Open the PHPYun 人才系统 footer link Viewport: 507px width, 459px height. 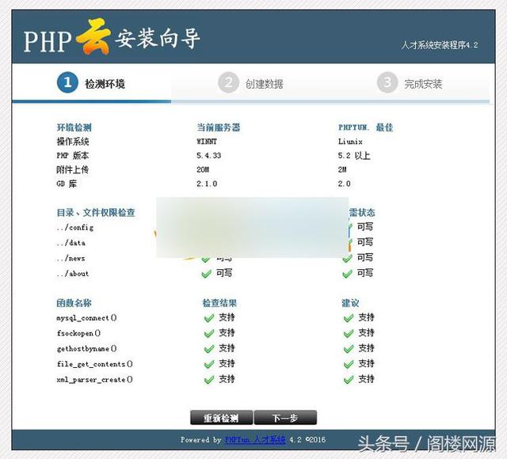pyautogui.click(x=255, y=440)
